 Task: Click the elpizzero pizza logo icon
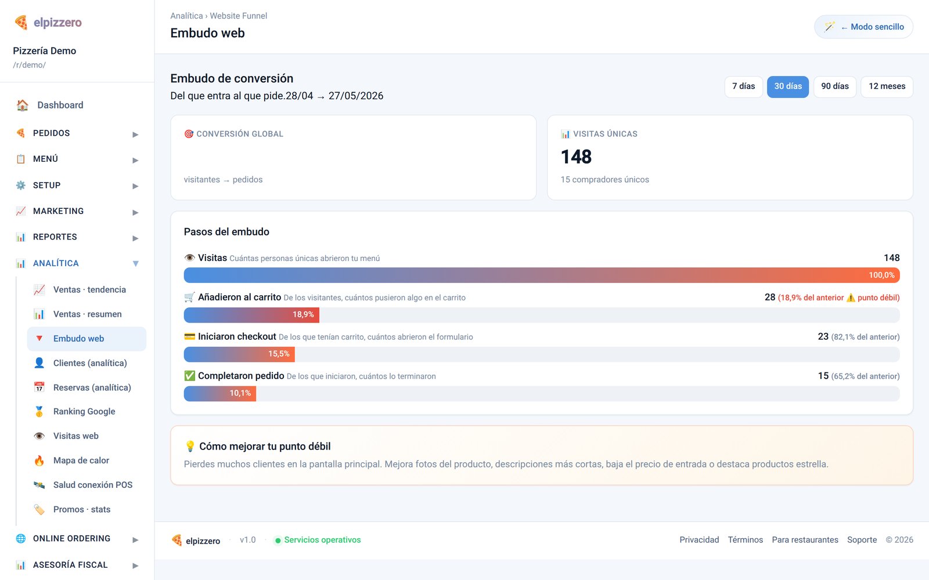click(x=21, y=23)
